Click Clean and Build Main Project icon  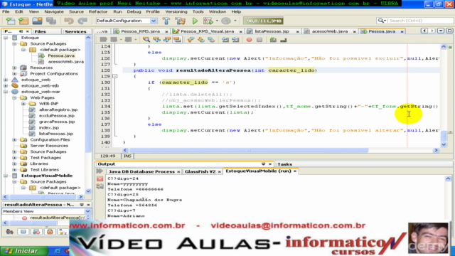coord(180,21)
